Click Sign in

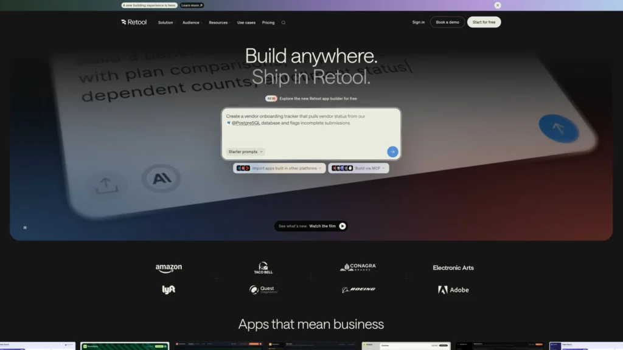[x=419, y=22]
